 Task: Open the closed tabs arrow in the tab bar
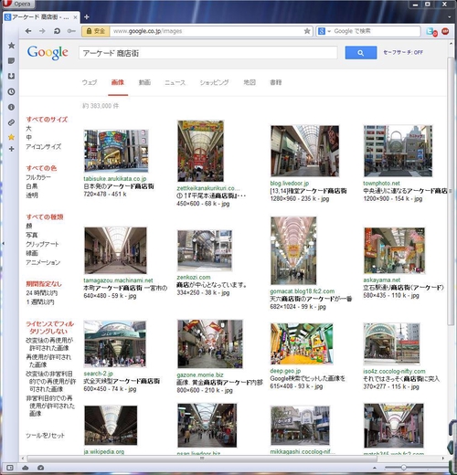tap(450, 17)
